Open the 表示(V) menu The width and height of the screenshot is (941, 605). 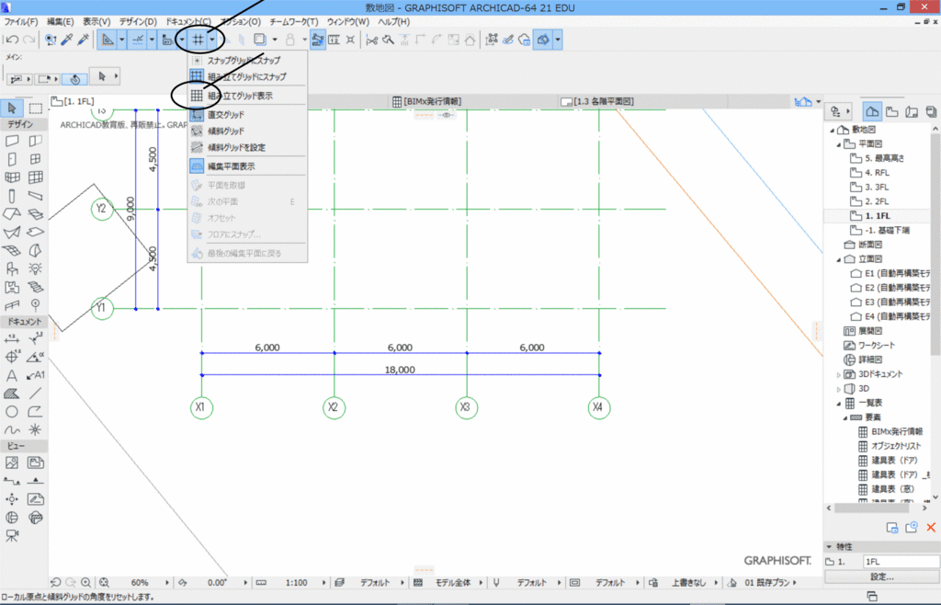(96, 22)
